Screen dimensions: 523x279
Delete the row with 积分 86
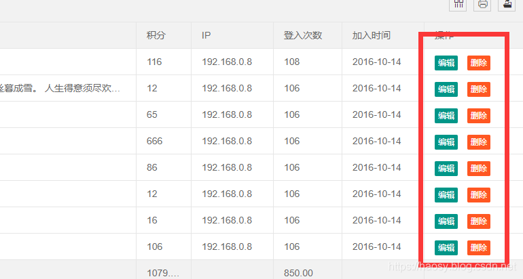(x=479, y=169)
